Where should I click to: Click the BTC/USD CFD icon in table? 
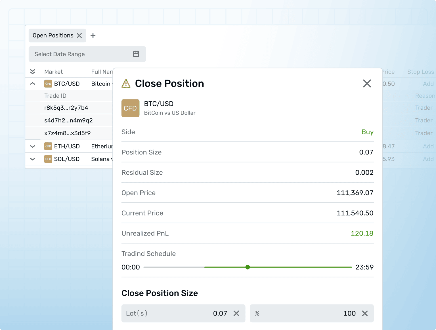click(48, 84)
